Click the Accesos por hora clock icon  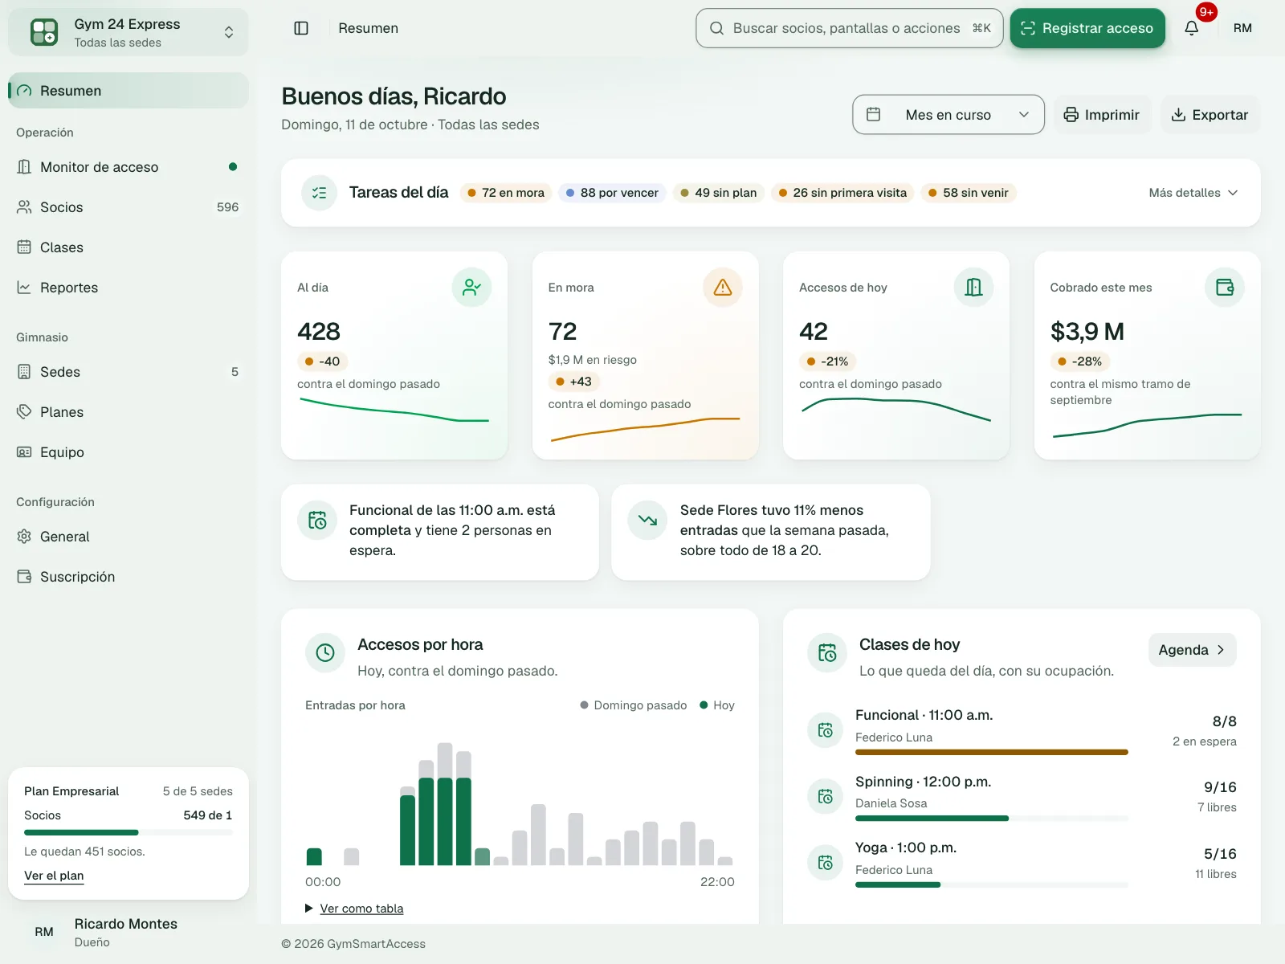coord(325,652)
